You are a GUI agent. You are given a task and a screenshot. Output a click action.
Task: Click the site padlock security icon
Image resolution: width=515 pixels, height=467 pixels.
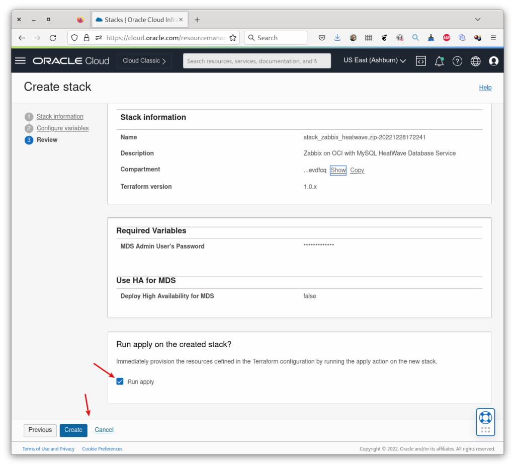(87, 38)
